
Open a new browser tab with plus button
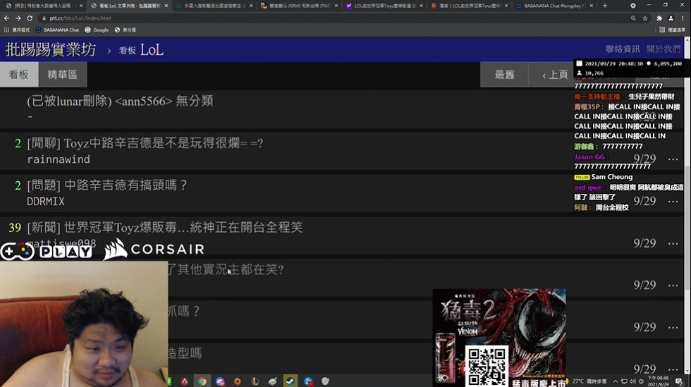click(x=605, y=6)
